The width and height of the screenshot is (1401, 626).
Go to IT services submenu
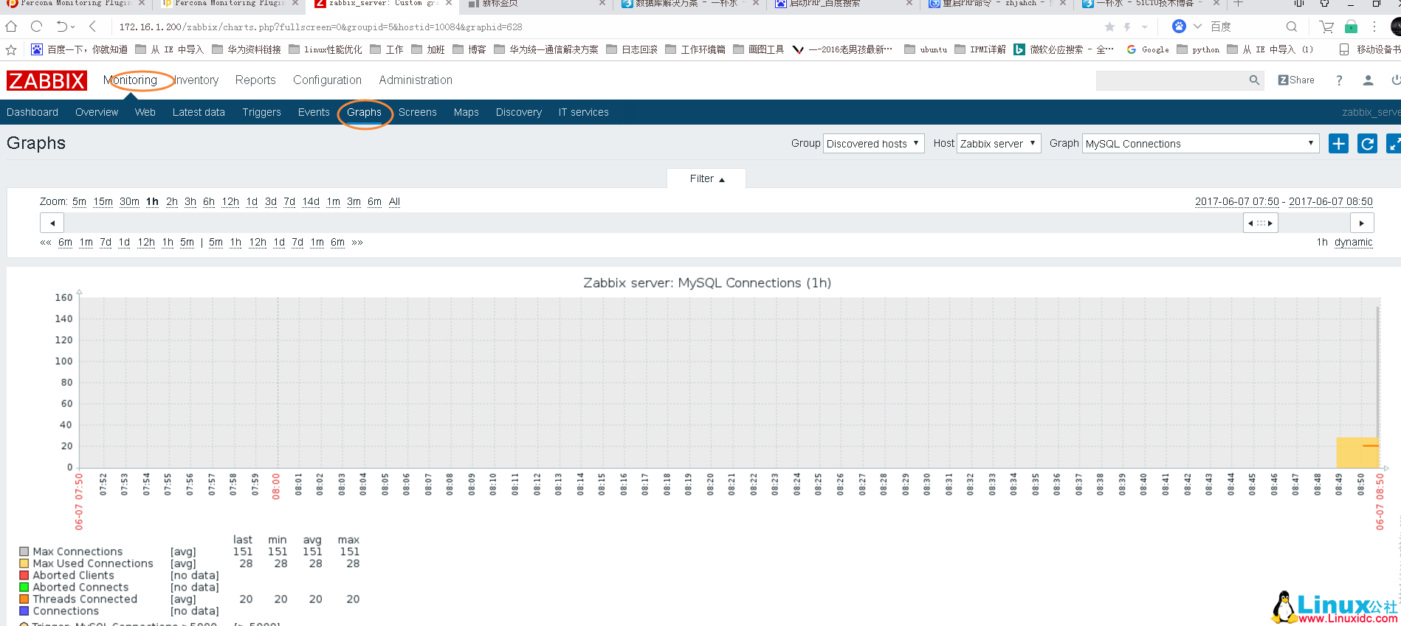coord(583,112)
